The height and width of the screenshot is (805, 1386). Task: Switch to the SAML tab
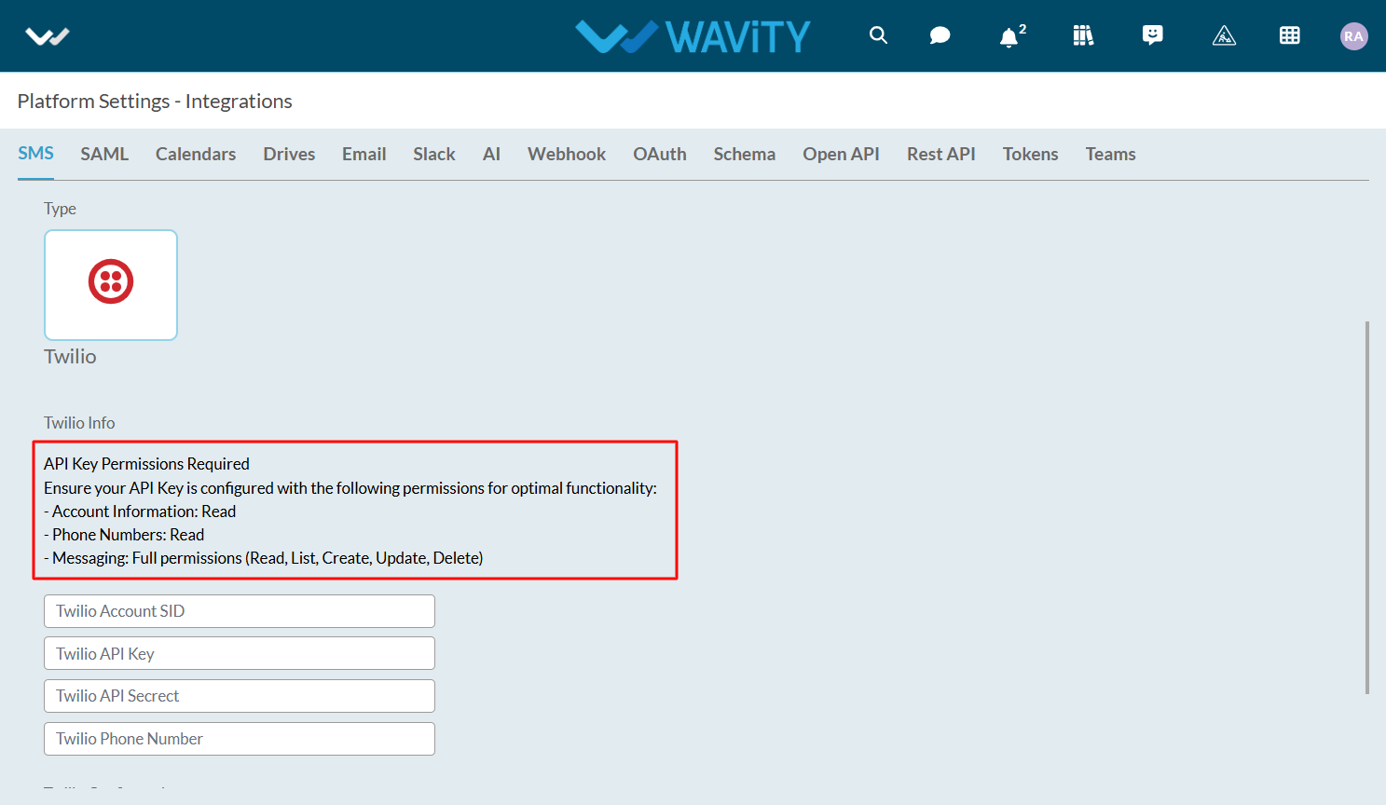104,154
